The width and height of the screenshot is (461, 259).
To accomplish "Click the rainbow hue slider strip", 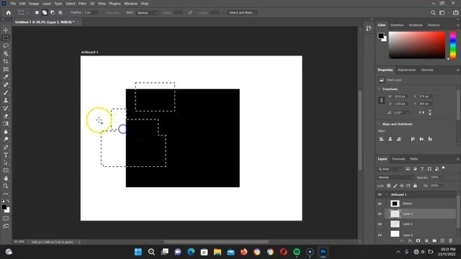I will 453,45.
